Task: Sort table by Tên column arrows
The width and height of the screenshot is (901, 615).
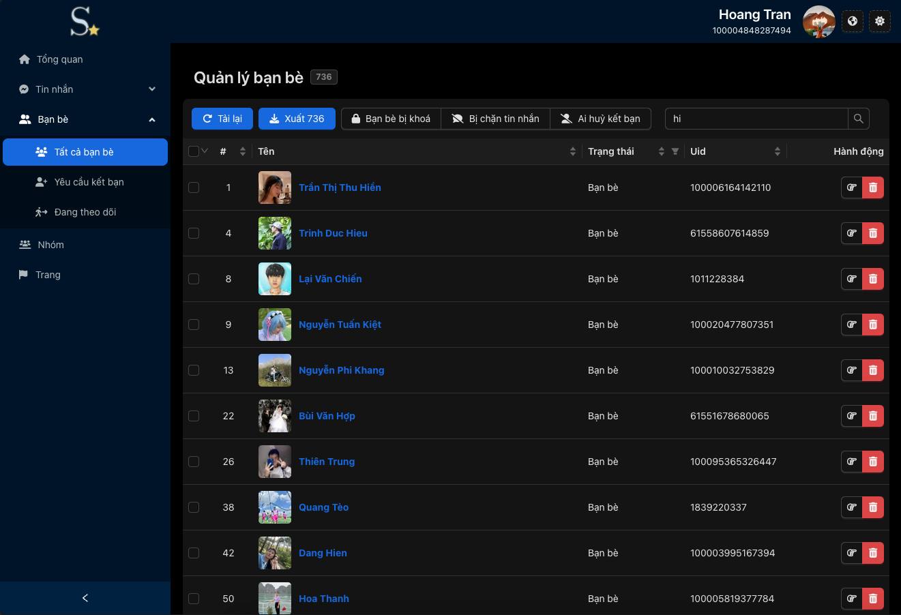Action: coord(573,151)
